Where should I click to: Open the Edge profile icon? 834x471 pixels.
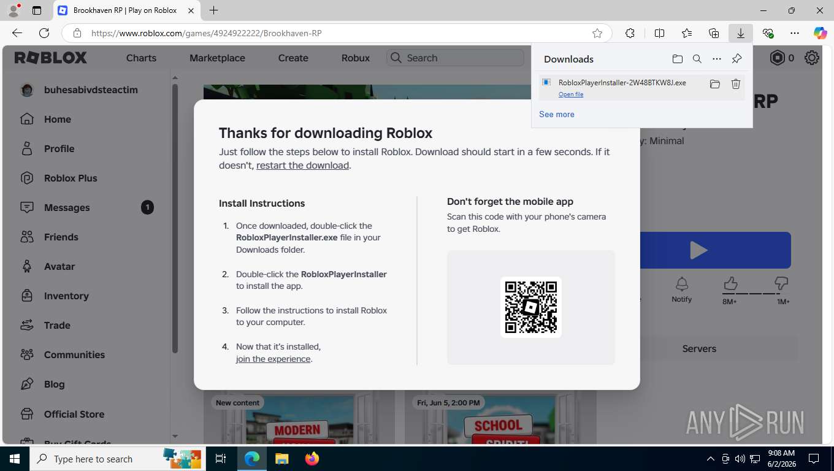(x=13, y=10)
